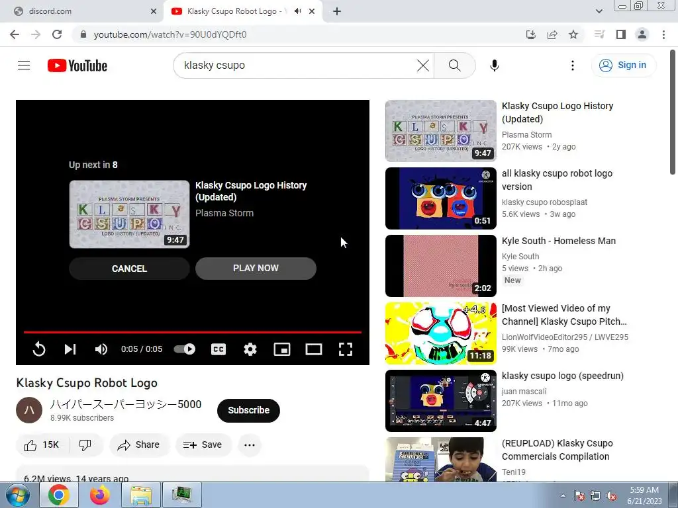
Task: Open ハイパースーパーヨッシー5000 channel name
Action: 126,404
